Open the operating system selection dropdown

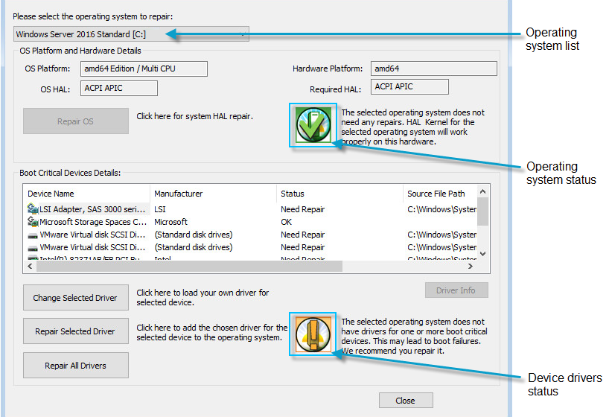[x=131, y=34]
